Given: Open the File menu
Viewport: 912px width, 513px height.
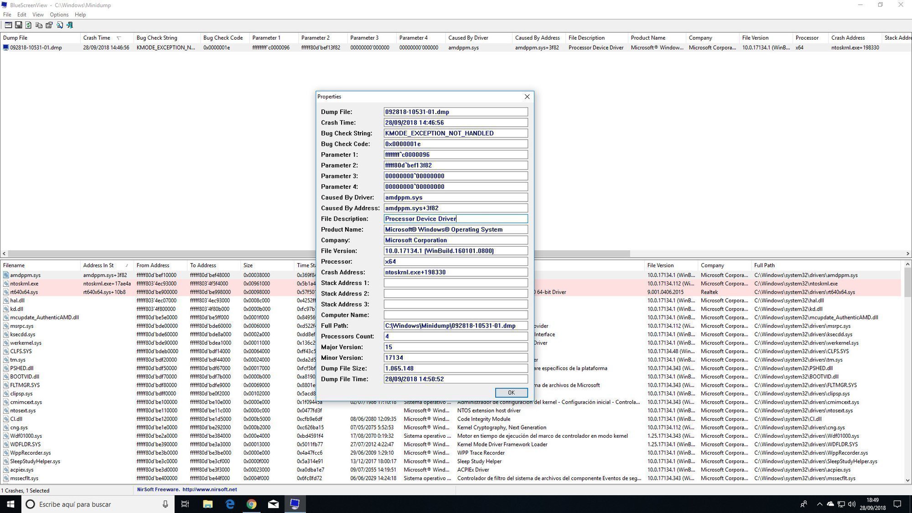Looking at the screenshot, I should [7, 14].
